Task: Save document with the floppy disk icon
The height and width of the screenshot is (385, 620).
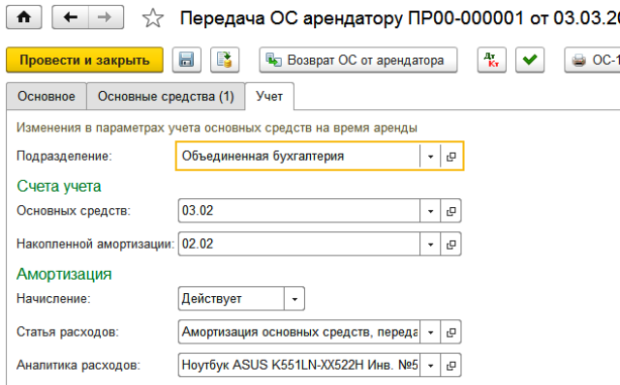Action: pos(187,60)
